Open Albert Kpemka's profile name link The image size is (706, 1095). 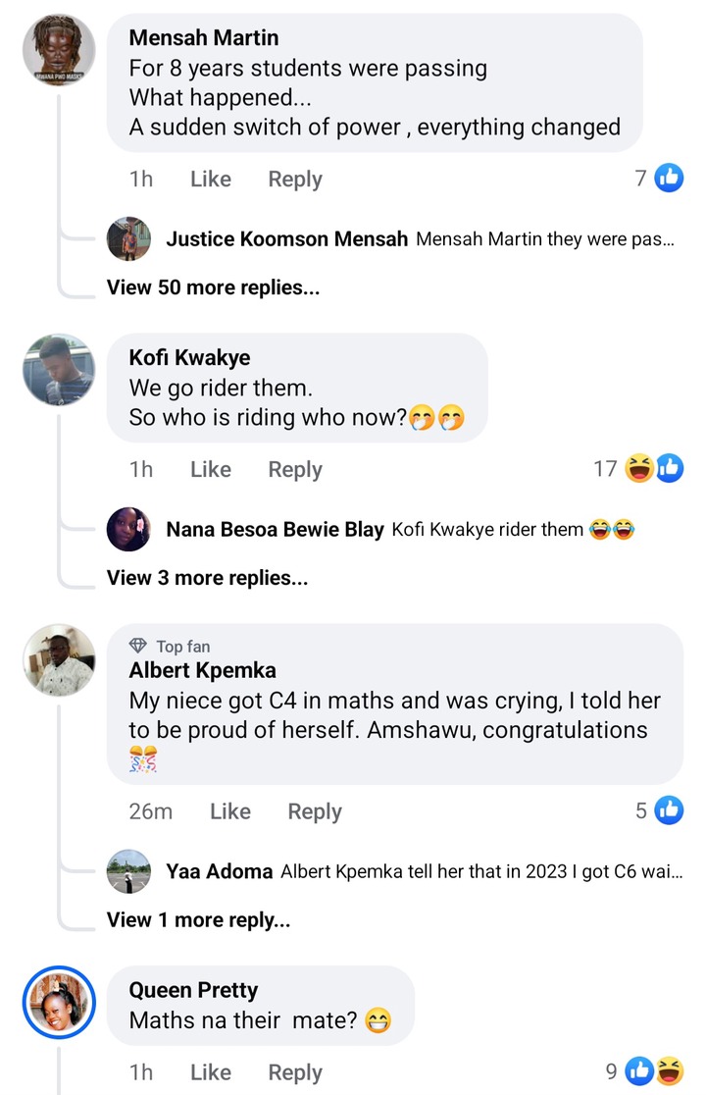pos(202,671)
